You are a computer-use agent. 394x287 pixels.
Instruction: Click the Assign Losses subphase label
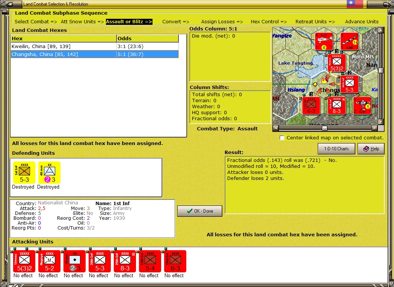pyautogui.click(x=222, y=22)
